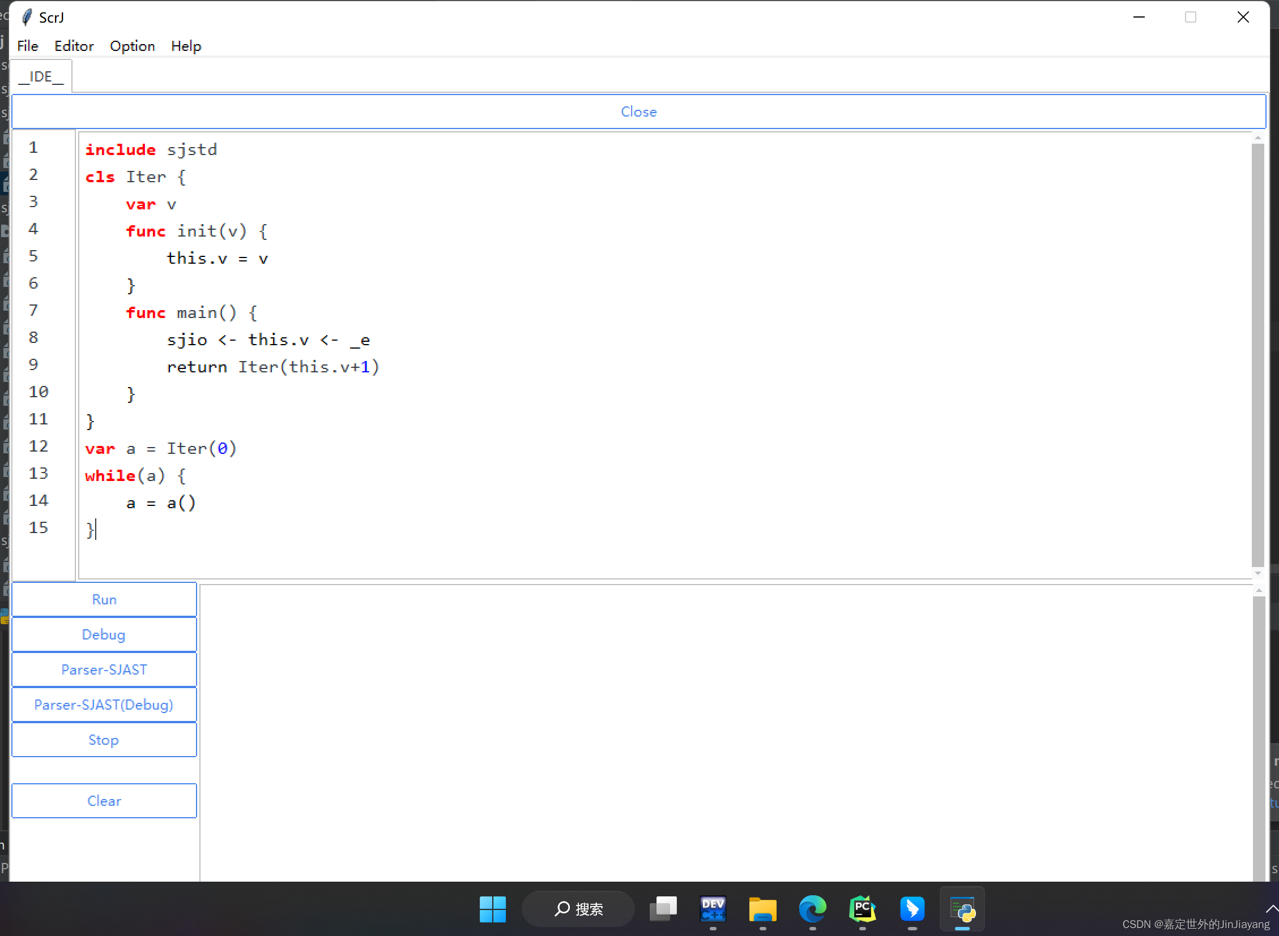Image resolution: width=1279 pixels, height=936 pixels.
Task: Expand the system tray hidden icons chevron
Action: pos(1271,908)
